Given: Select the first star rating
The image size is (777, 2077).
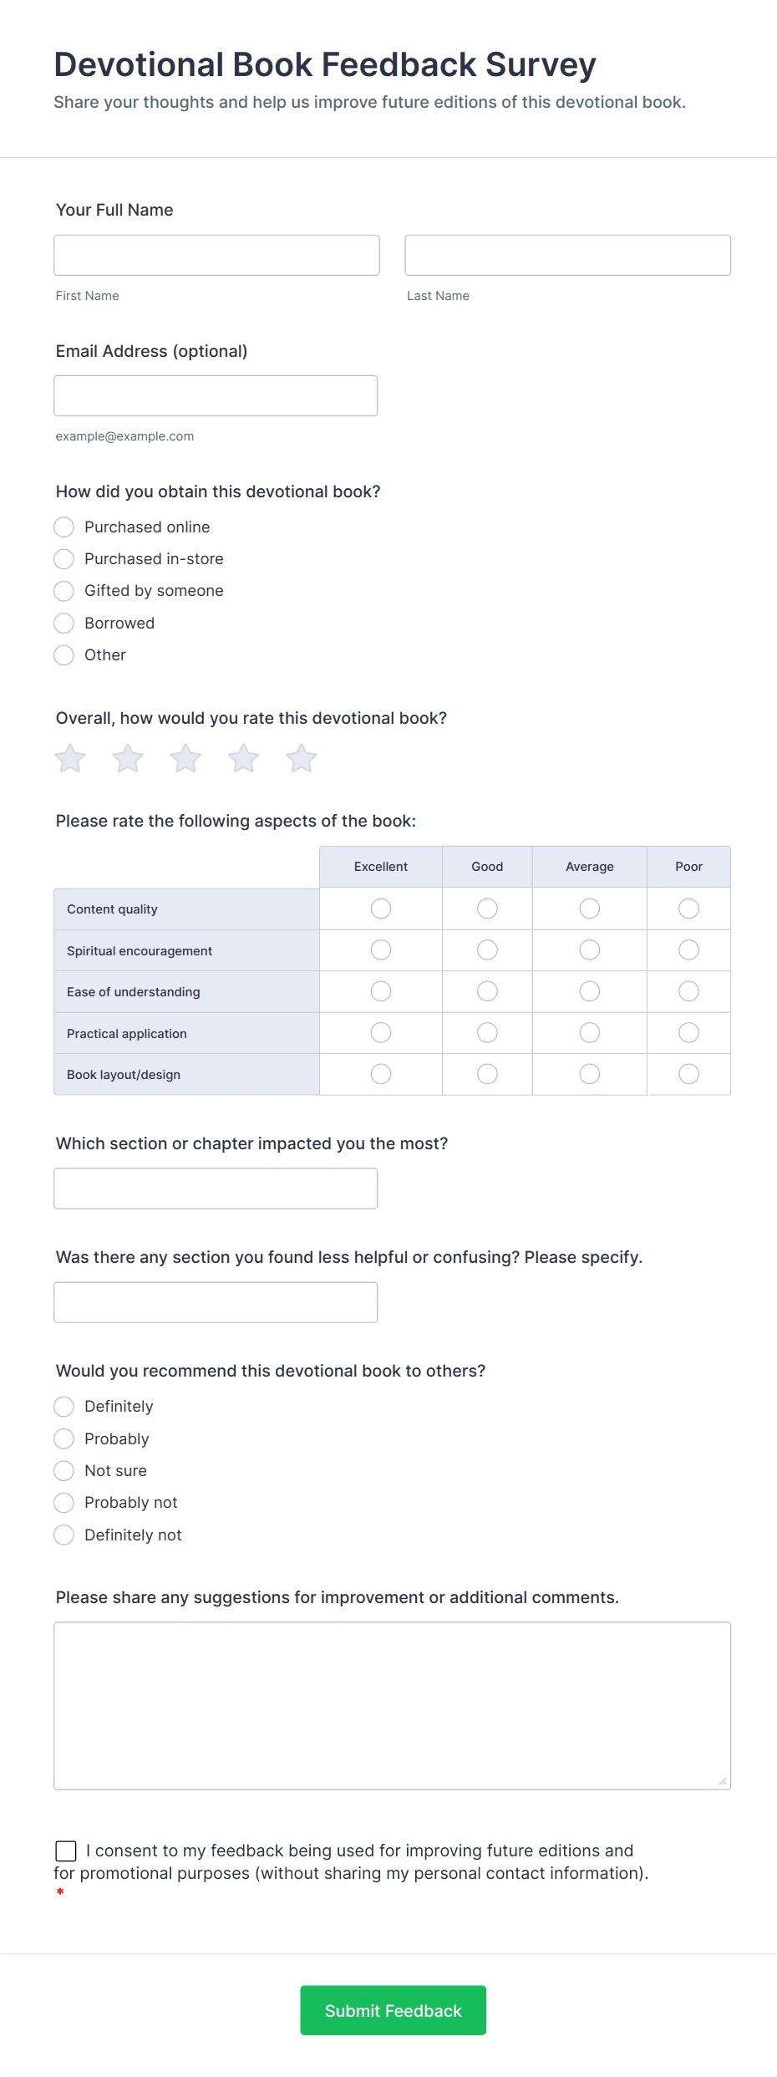Looking at the screenshot, I should [69, 758].
